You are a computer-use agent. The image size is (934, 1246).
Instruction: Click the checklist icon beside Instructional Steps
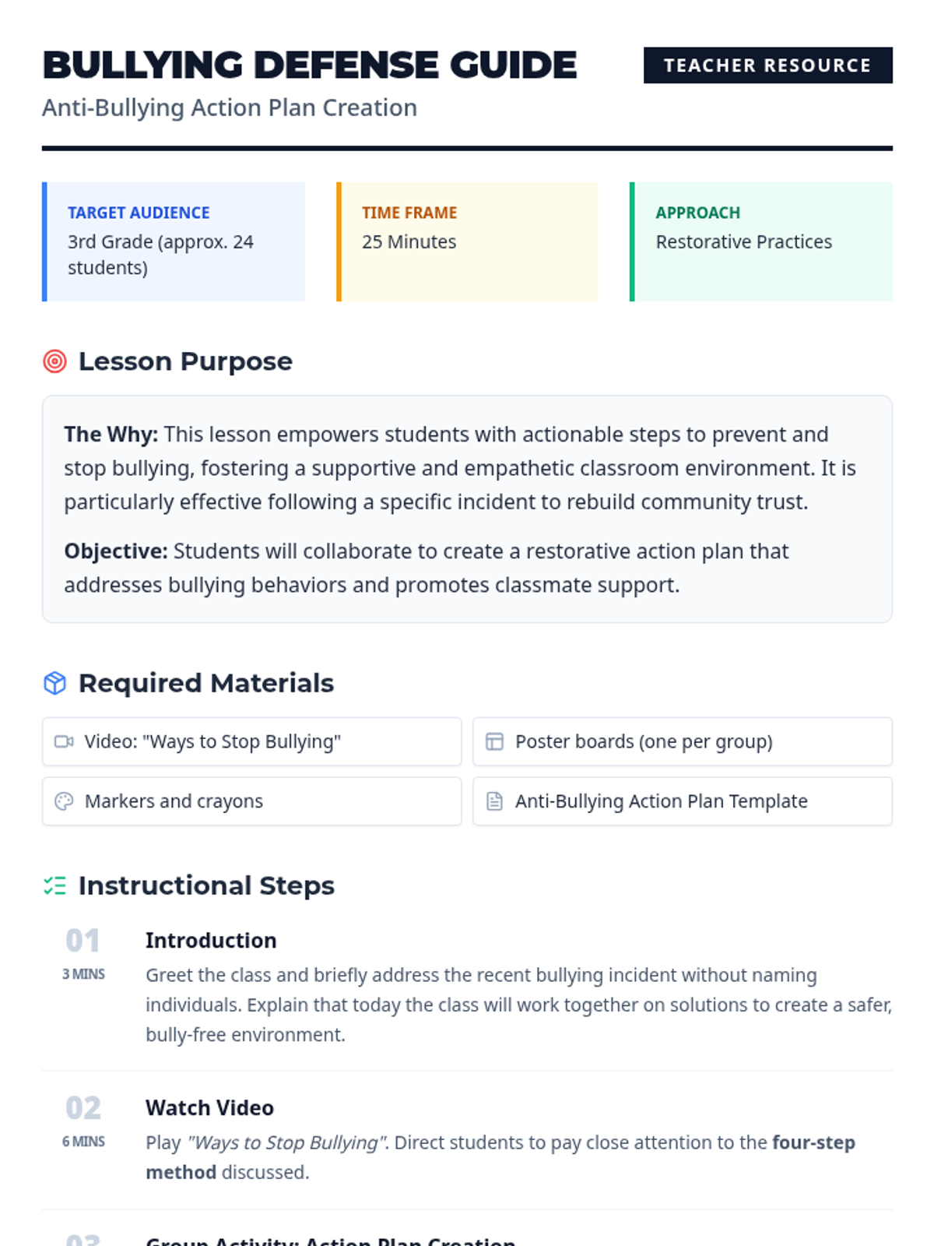[x=54, y=885]
